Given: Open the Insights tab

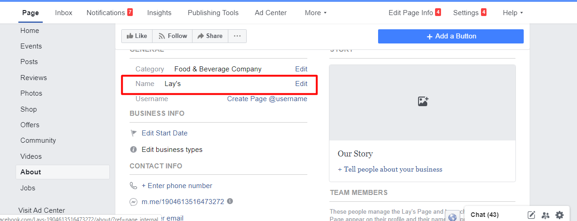Looking at the screenshot, I should pos(159,13).
